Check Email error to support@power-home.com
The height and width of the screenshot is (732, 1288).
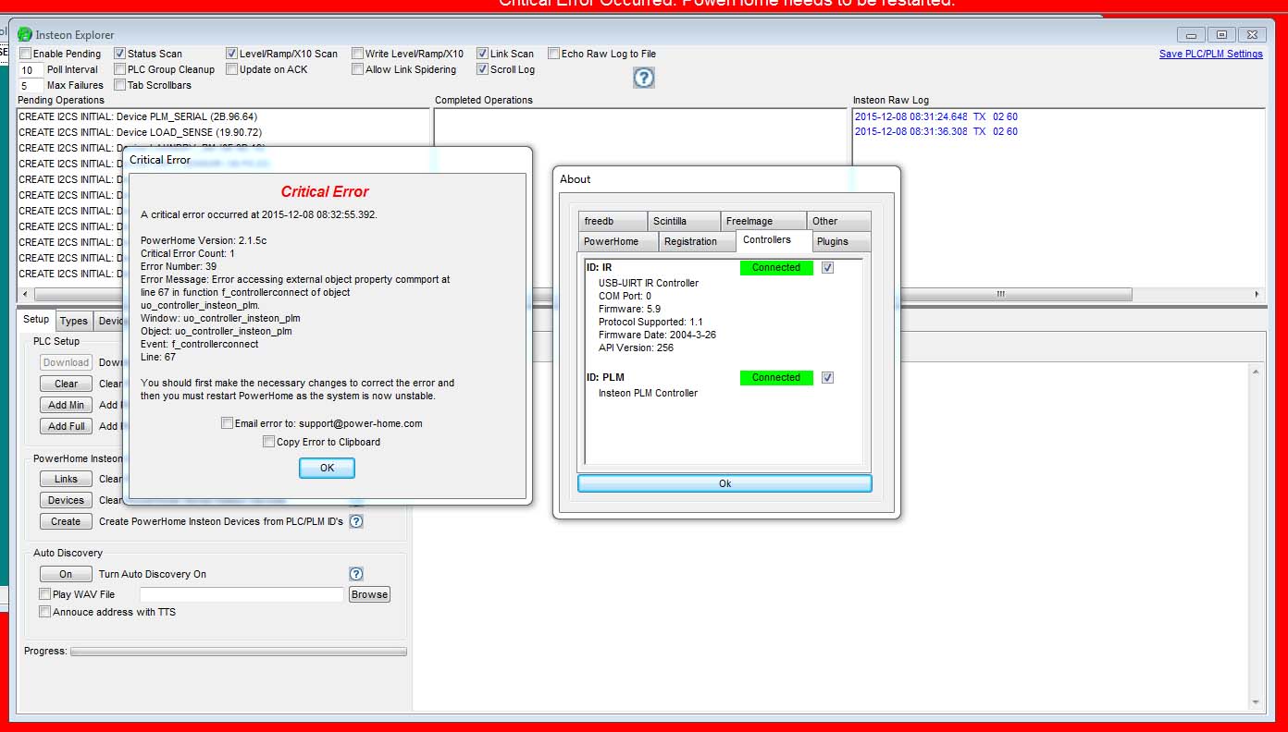pos(227,423)
